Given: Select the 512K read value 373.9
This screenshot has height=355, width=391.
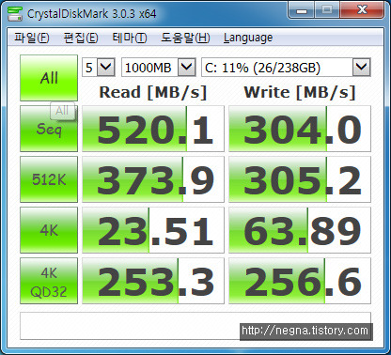Looking at the screenshot, I should [x=153, y=179].
